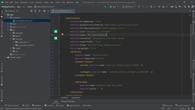Click the 4 spaces indent indicator
195x110 pixels.
click(183, 108)
